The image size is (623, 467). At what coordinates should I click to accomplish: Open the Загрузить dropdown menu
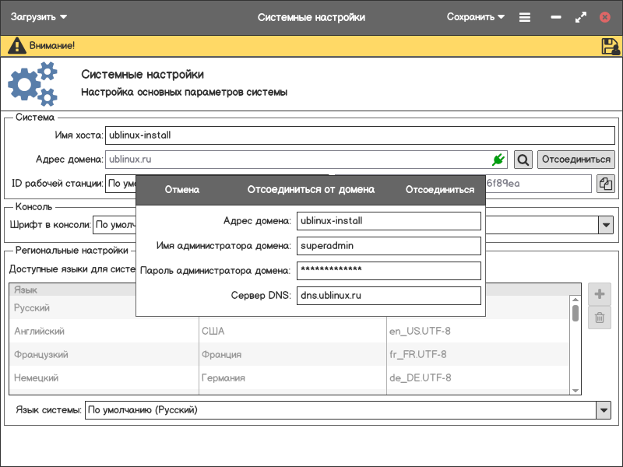38,17
